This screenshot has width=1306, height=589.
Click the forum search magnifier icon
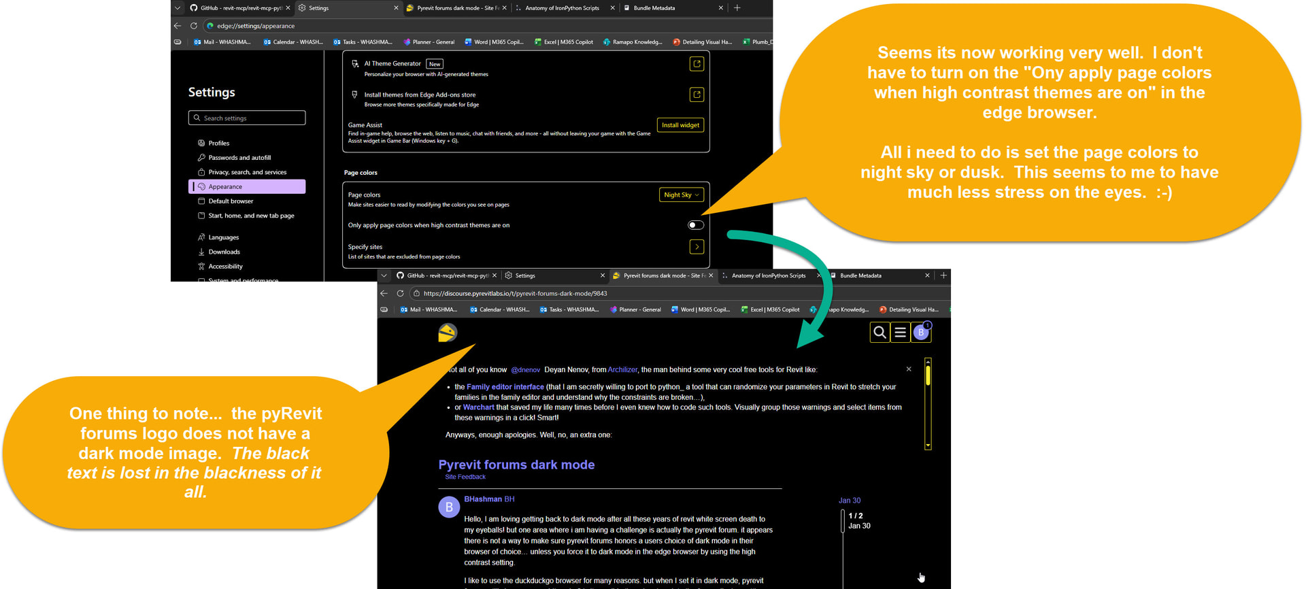(880, 333)
